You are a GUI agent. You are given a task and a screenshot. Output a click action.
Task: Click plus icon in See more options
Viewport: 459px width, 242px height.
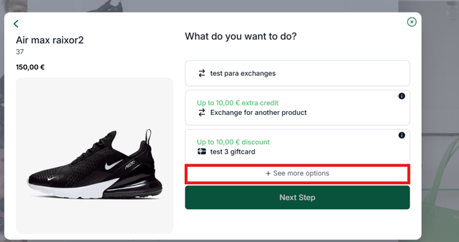click(268, 174)
